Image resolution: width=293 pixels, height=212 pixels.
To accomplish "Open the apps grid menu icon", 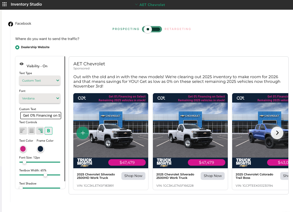I will click(x=4, y=4).
